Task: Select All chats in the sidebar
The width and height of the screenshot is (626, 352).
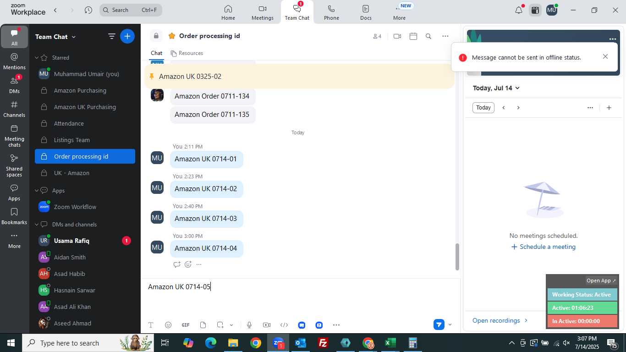Action: [14, 37]
